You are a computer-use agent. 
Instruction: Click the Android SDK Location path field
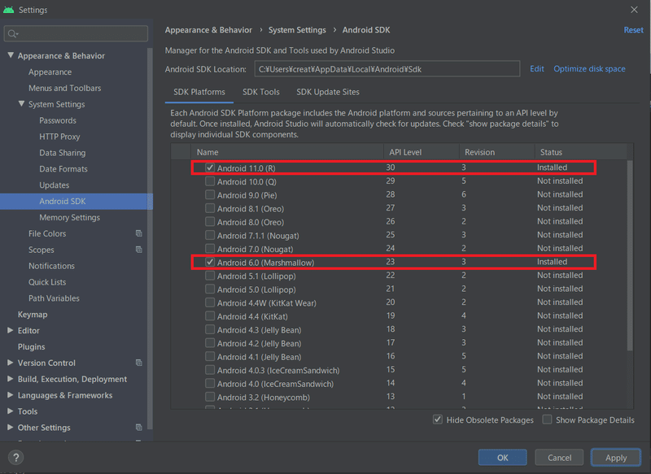[387, 69]
